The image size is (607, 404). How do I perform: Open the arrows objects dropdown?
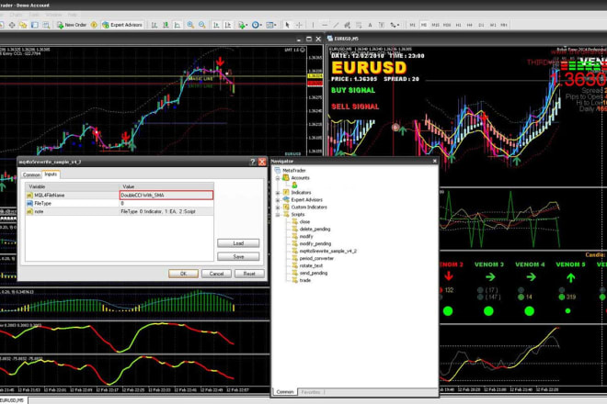click(395, 25)
